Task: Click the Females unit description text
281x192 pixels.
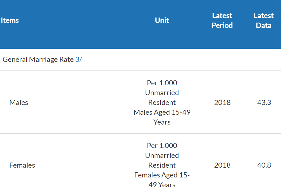Action: 162,165
